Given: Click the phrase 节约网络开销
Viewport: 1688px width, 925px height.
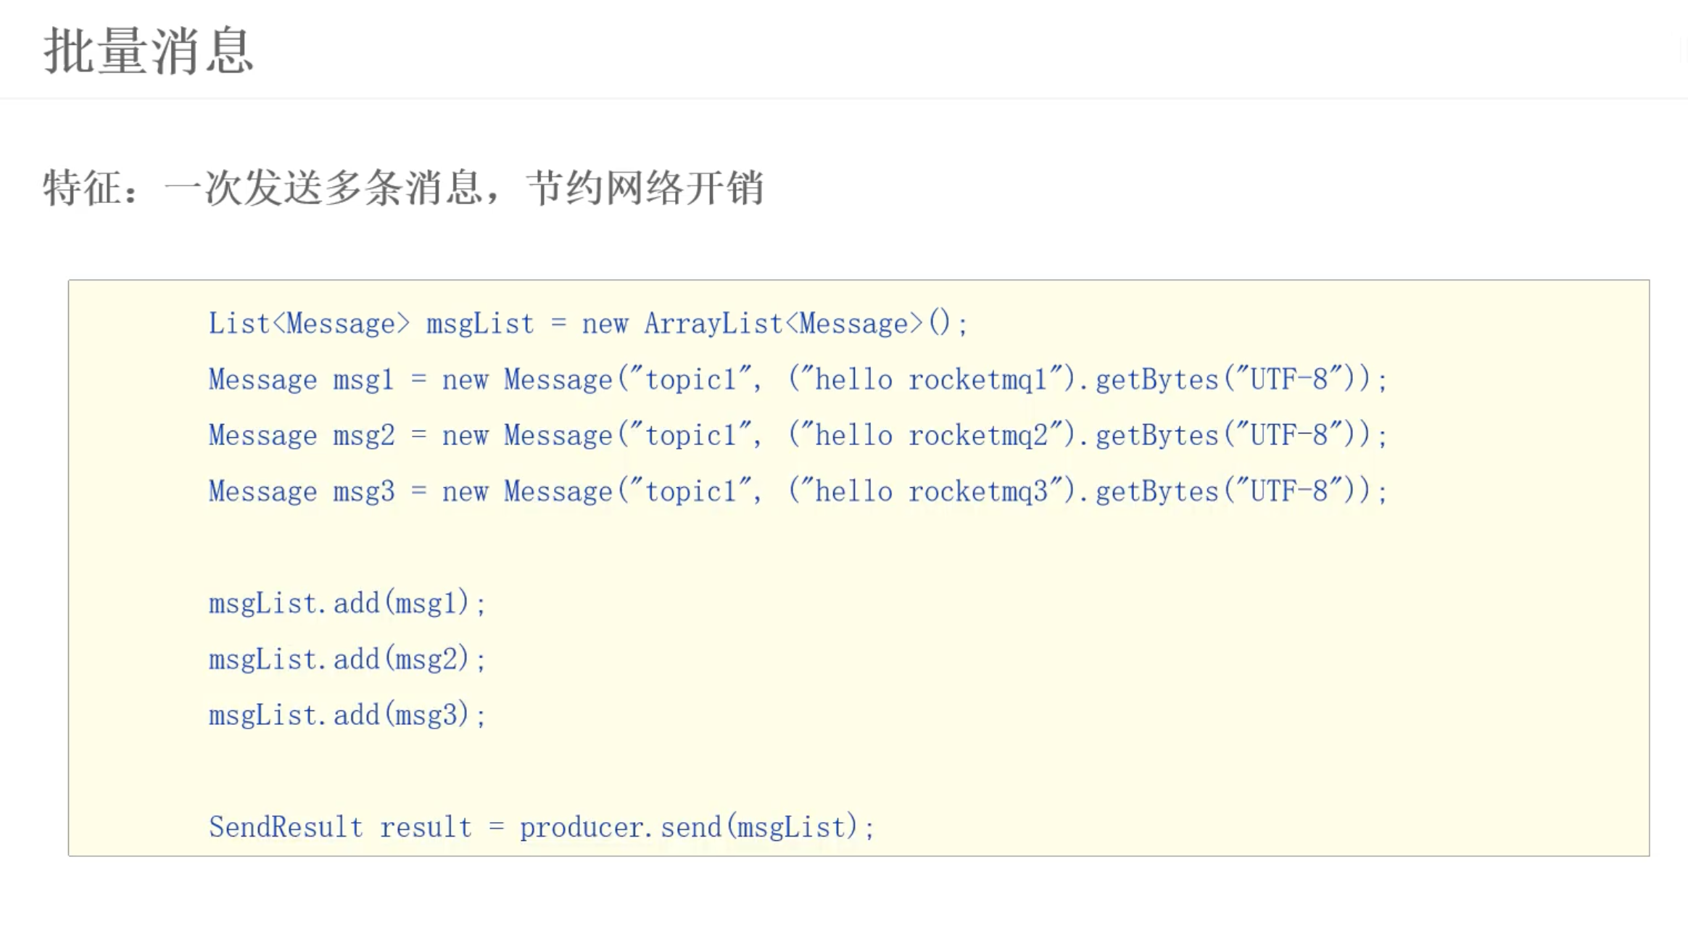Looking at the screenshot, I should [x=645, y=188].
